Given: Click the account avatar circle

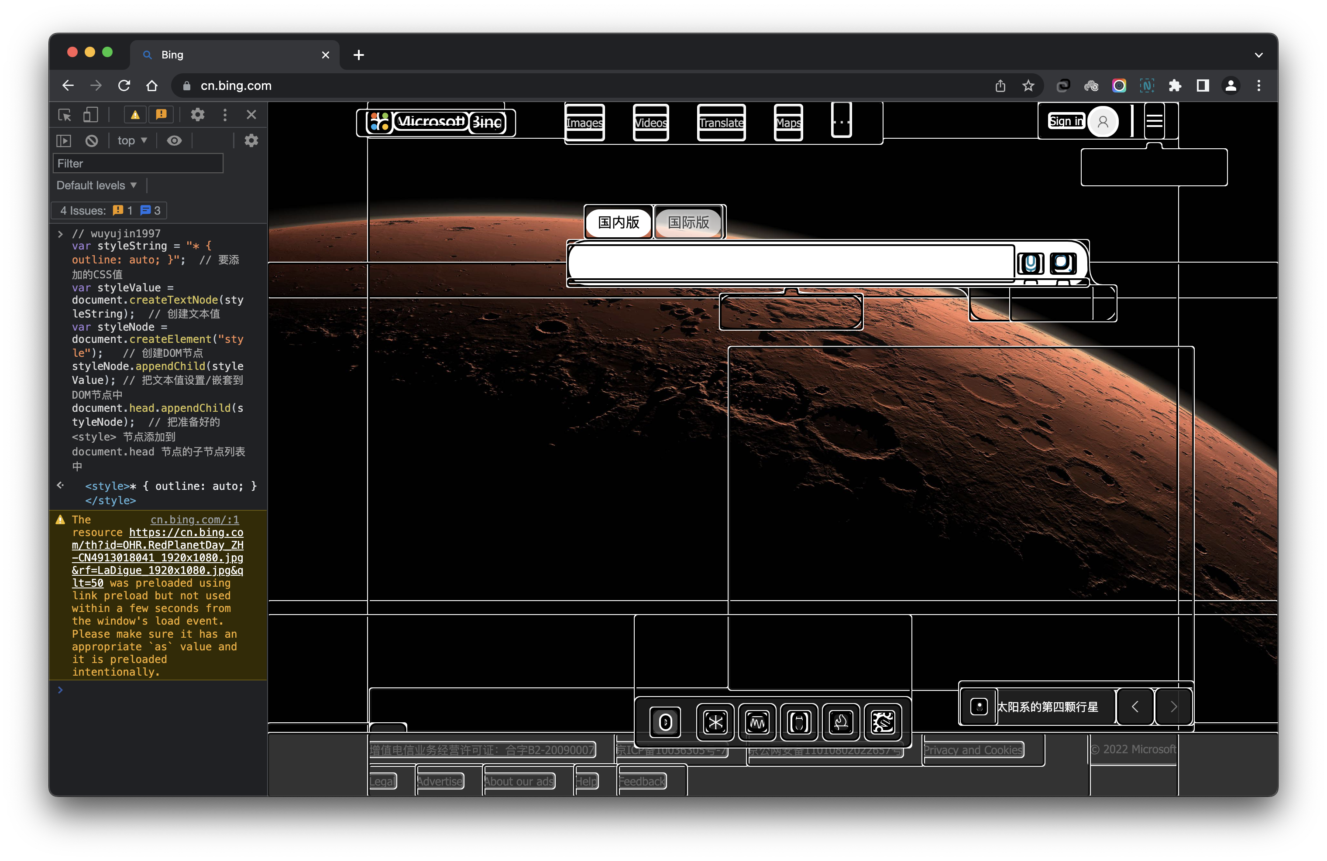Looking at the screenshot, I should point(1103,122).
